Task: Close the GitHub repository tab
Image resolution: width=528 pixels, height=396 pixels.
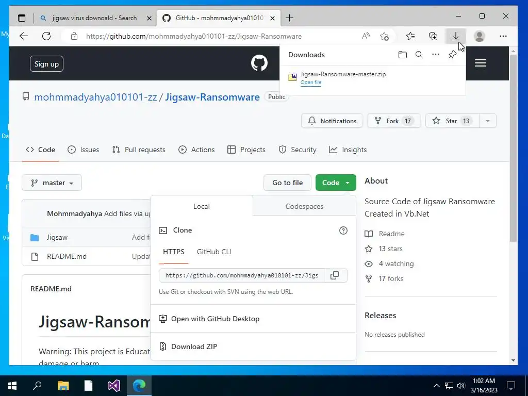Action: [x=273, y=18]
